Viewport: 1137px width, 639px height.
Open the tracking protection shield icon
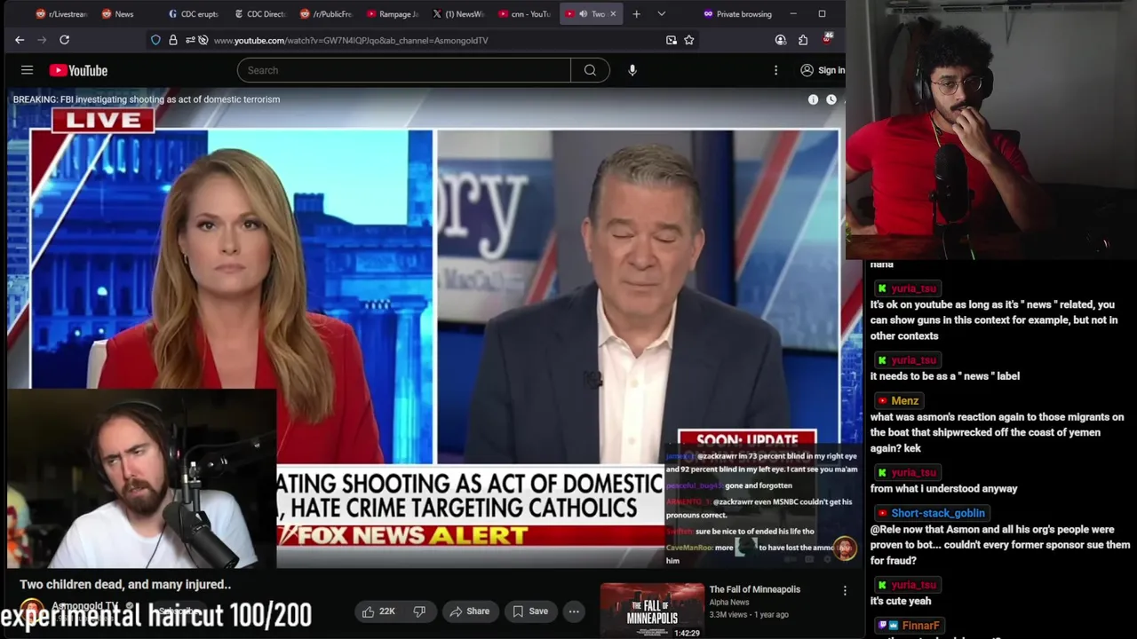pos(155,40)
